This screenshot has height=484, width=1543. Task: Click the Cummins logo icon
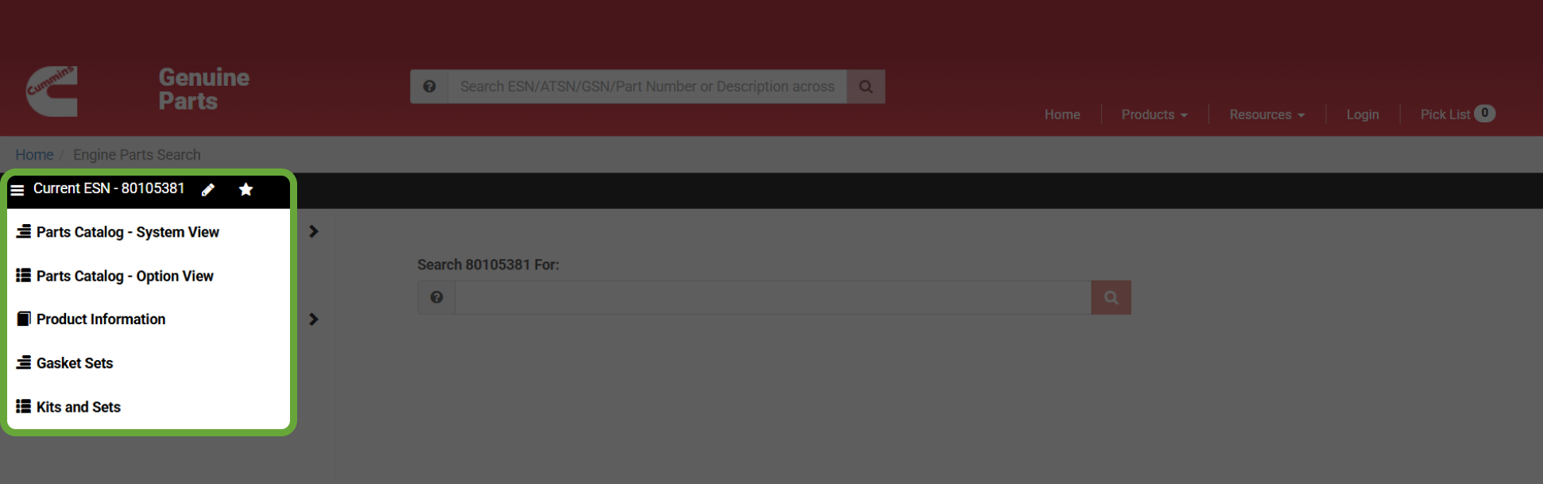point(52,91)
